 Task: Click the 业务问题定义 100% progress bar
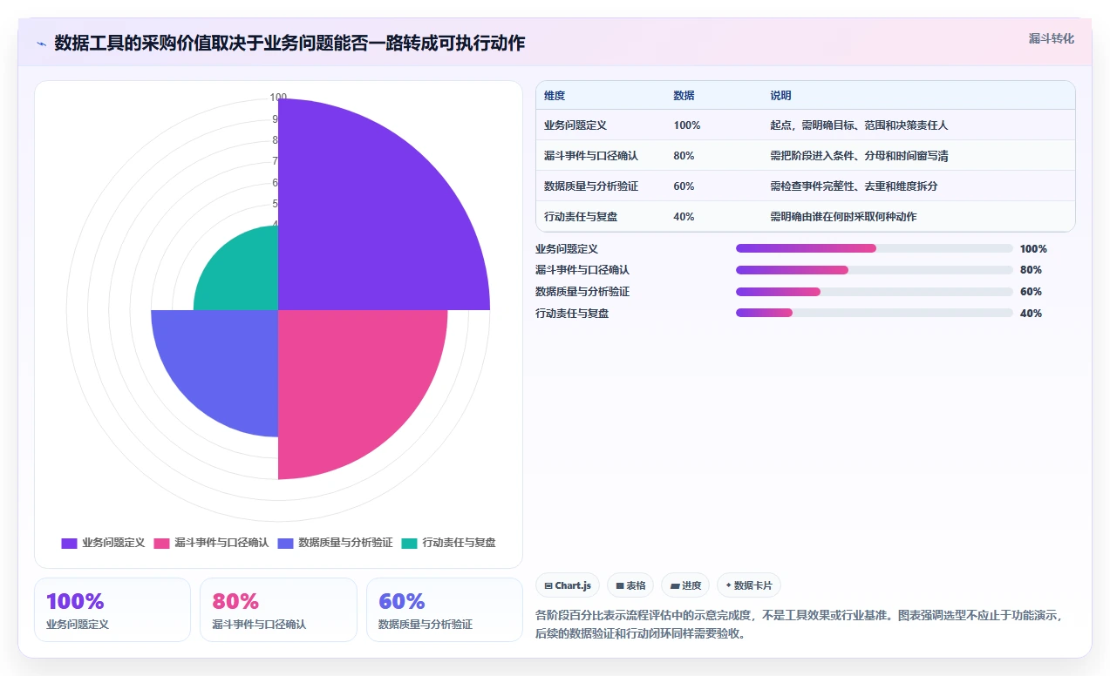(x=875, y=248)
